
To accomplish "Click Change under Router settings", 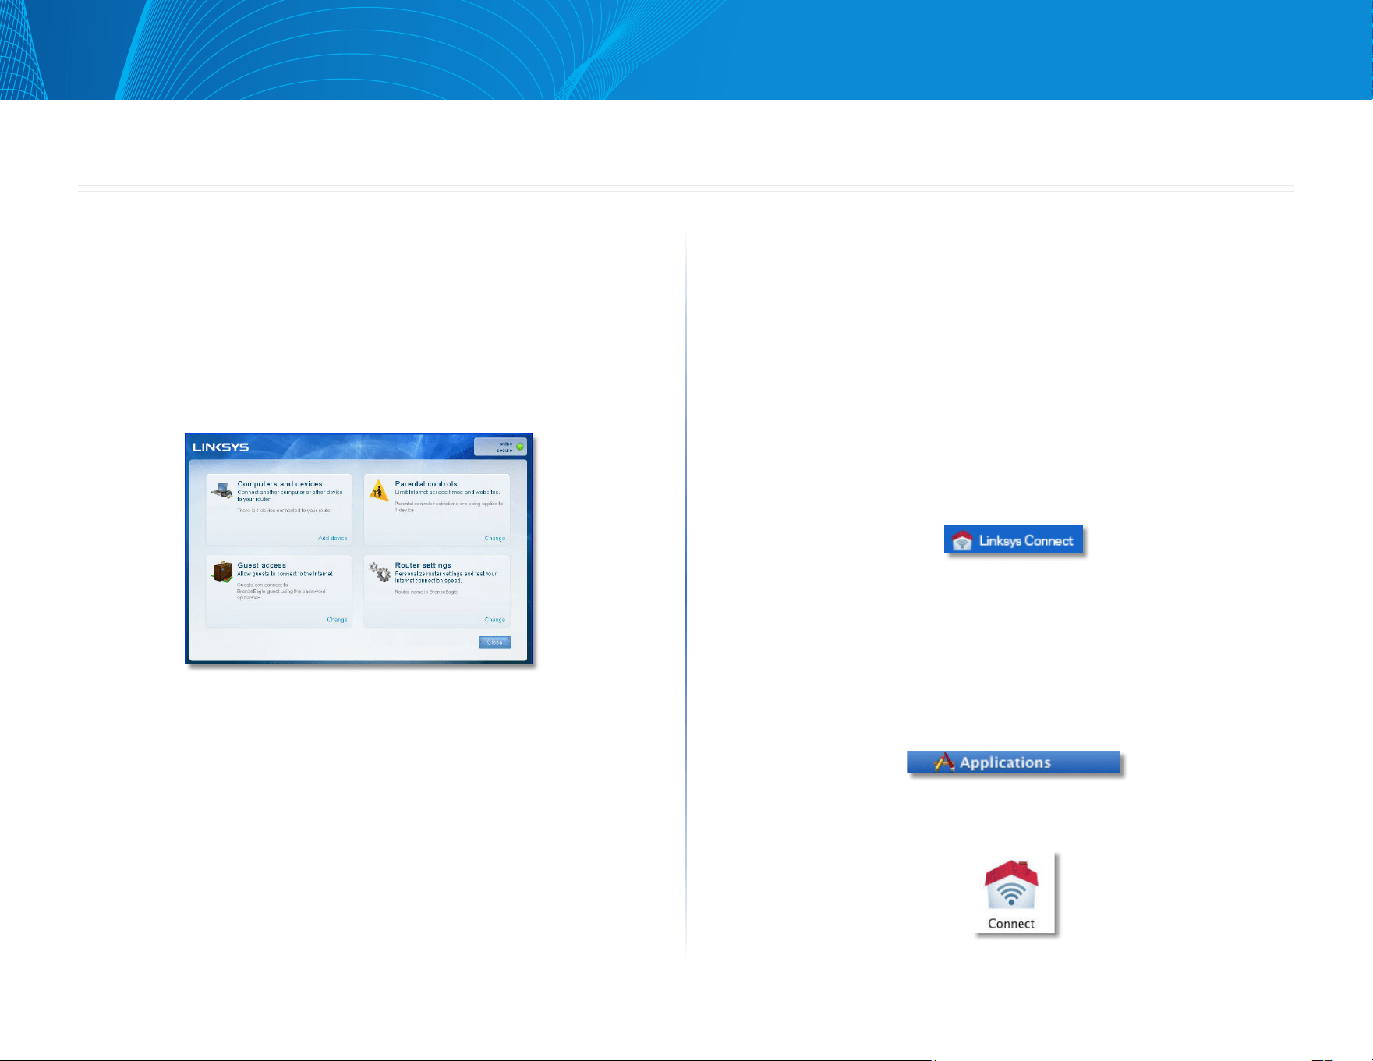I will (495, 620).
